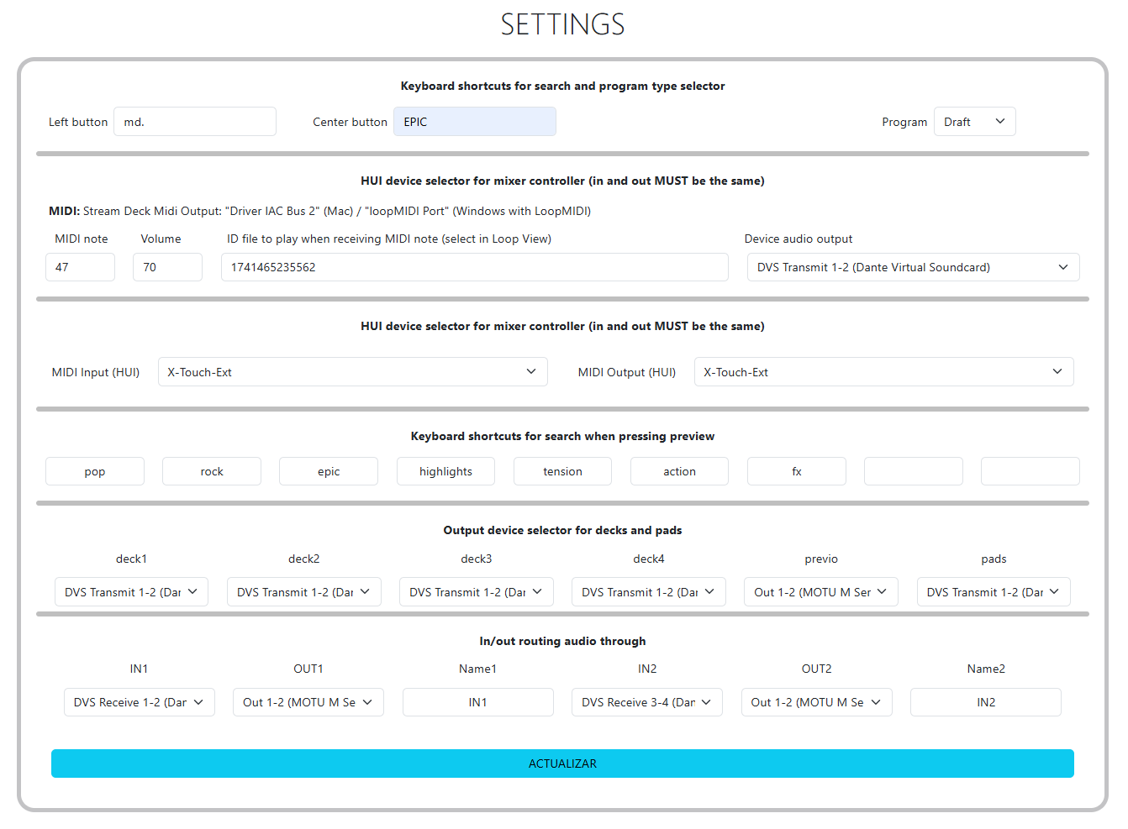Click the Name2 field containing IN2

coord(986,702)
